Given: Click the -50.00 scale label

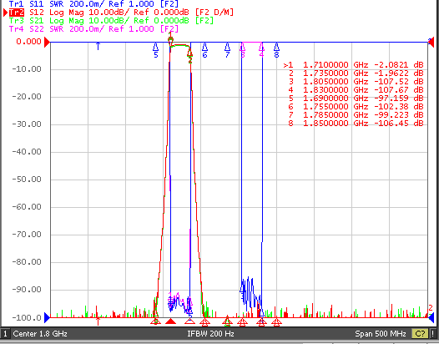Looking at the screenshot, I should (x=27, y=180).
